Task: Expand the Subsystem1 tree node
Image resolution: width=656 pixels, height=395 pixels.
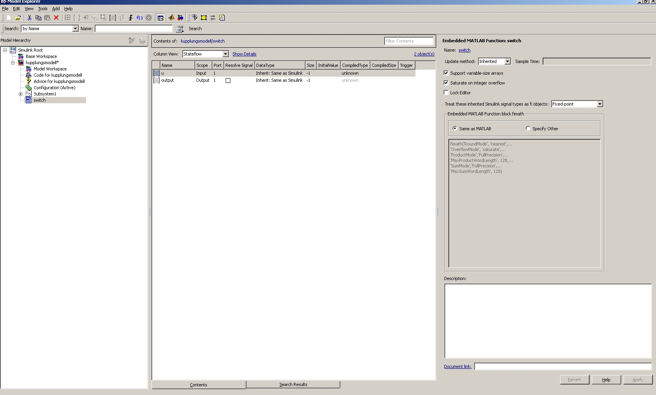Action: pos(21,94)
